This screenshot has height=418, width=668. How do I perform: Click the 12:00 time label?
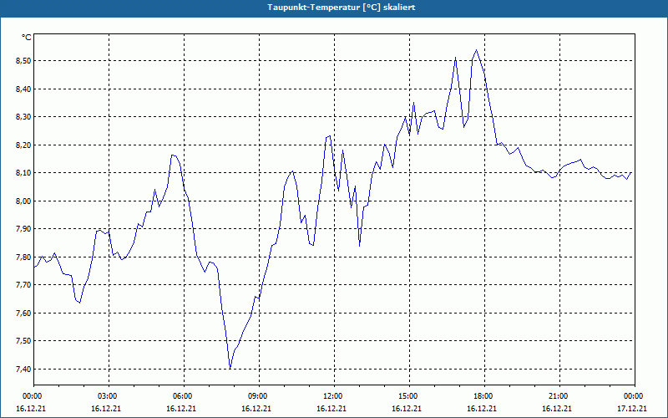331,396
